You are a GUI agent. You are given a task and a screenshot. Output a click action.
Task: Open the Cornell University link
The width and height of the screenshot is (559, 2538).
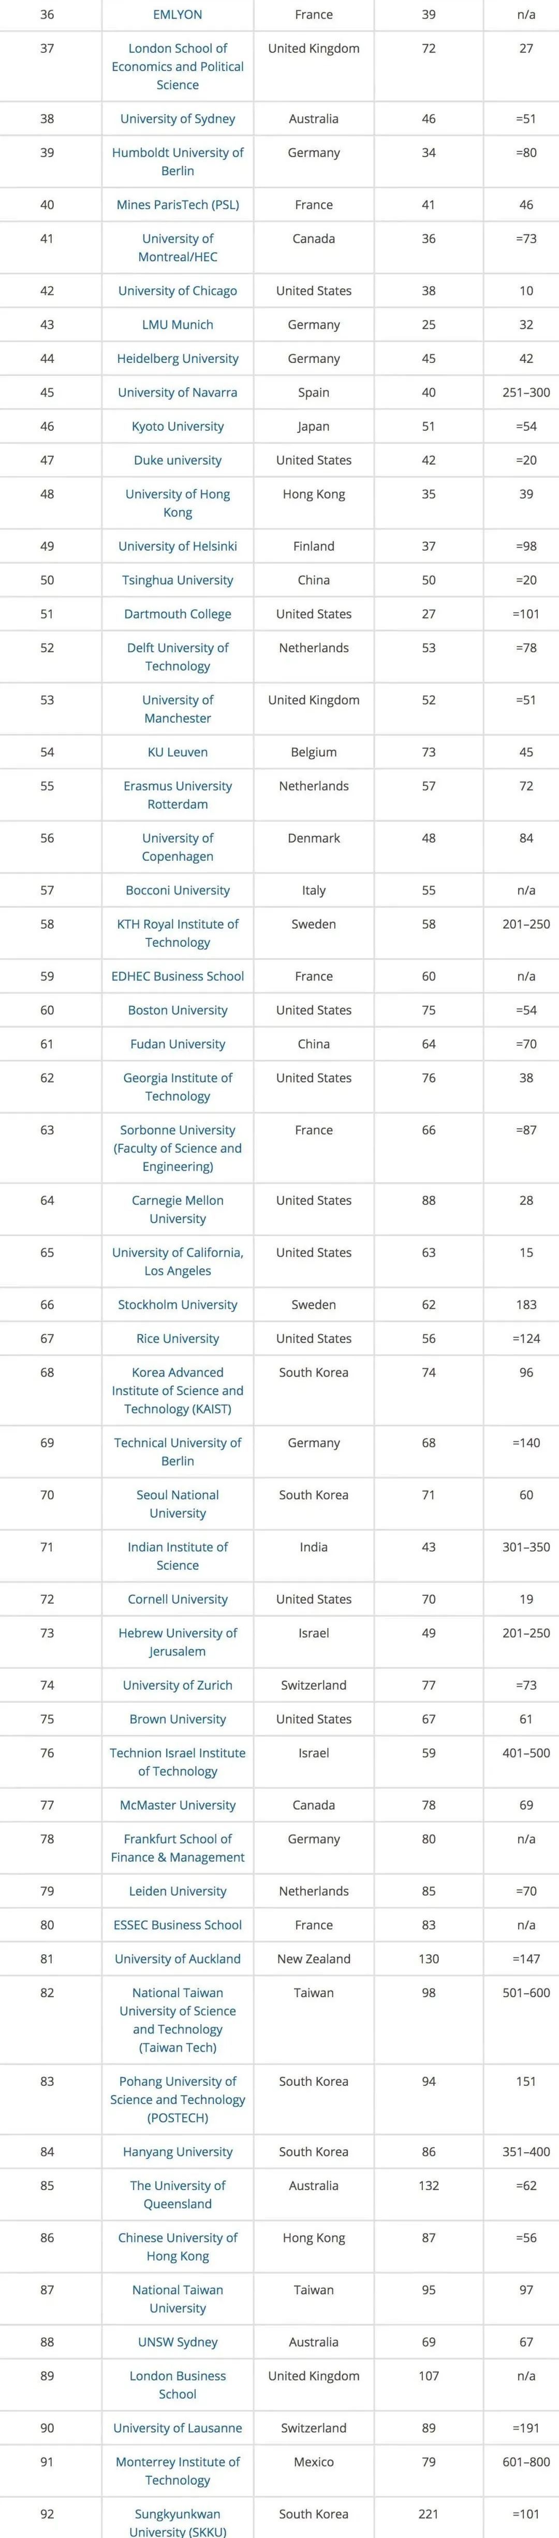(177, 1599)
